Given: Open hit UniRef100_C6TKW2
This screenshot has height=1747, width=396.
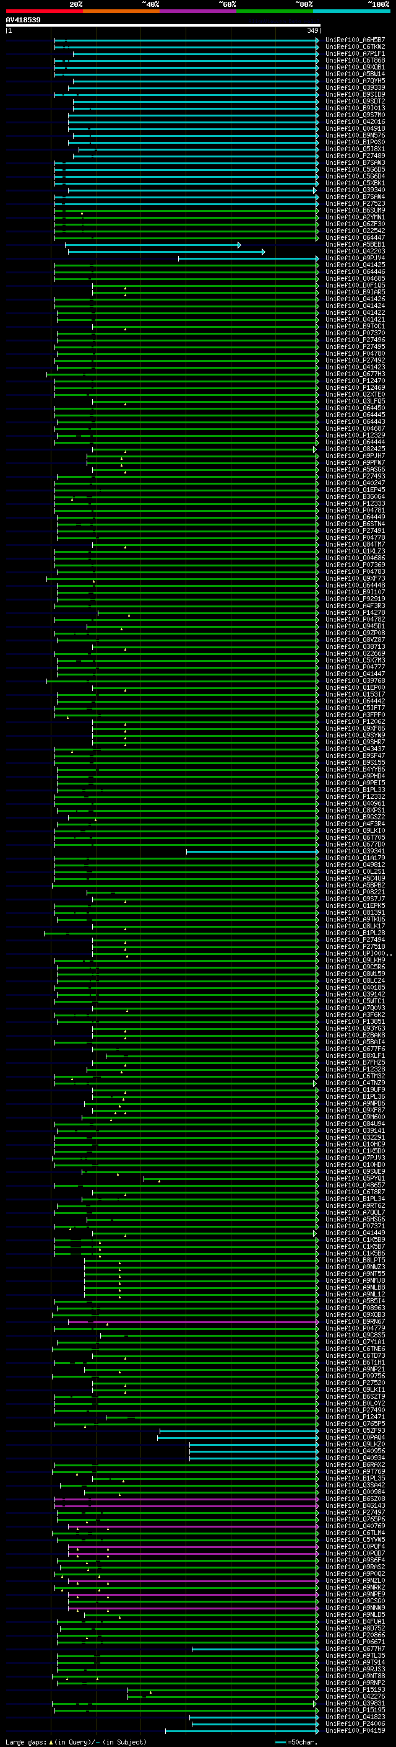Looking at the screenshot, I should pyautogui.click(x=355, y=47).
